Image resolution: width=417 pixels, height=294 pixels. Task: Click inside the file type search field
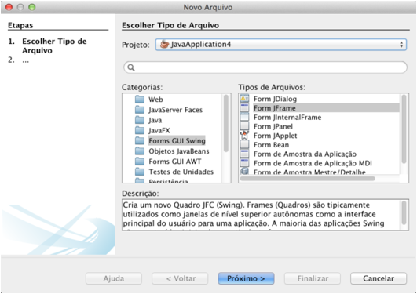(x=265, y=67)
